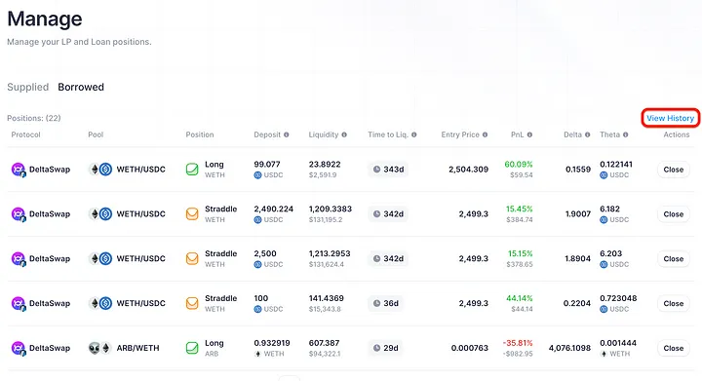
Task: Click the ARB/WETH pool token icons
Action: pyautogui.click(x=99, y=348)
